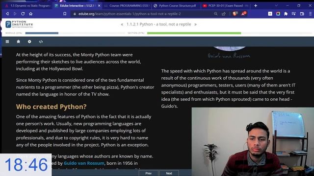The height and width of the screenshot is (176, 314).
Task: Open the browser main menu
Action: click(x=310, y=14)
